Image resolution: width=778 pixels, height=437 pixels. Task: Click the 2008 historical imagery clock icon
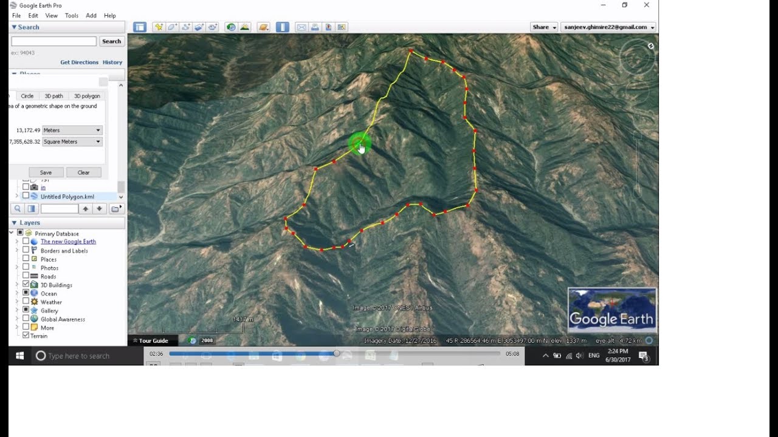(x=193, y=340)
